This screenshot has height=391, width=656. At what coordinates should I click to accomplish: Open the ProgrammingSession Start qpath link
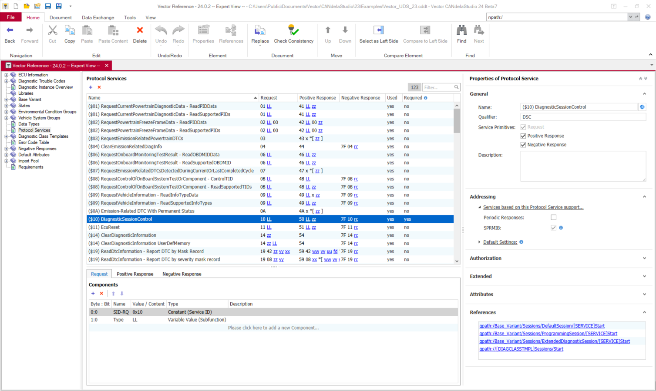(548, 334)
